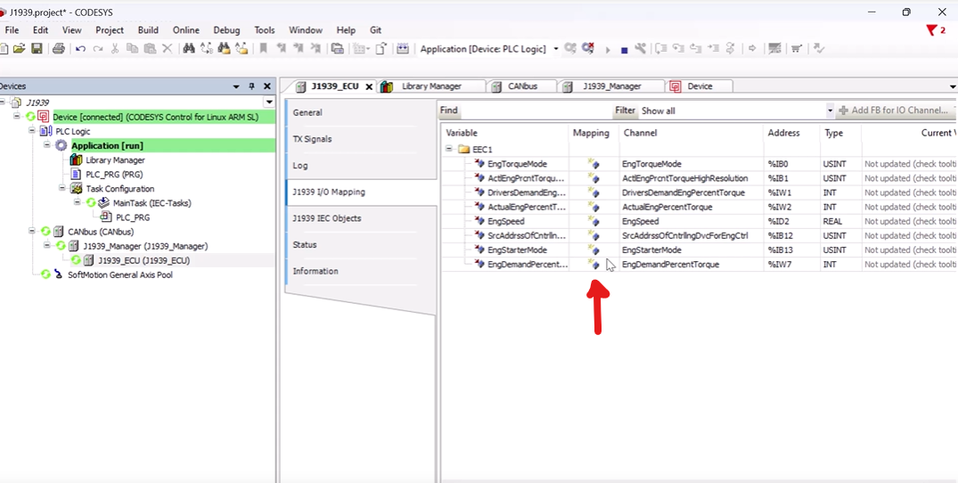Switch to the Device editor tab
Viewport: 958px width, 483px height.
pos(700,86)
